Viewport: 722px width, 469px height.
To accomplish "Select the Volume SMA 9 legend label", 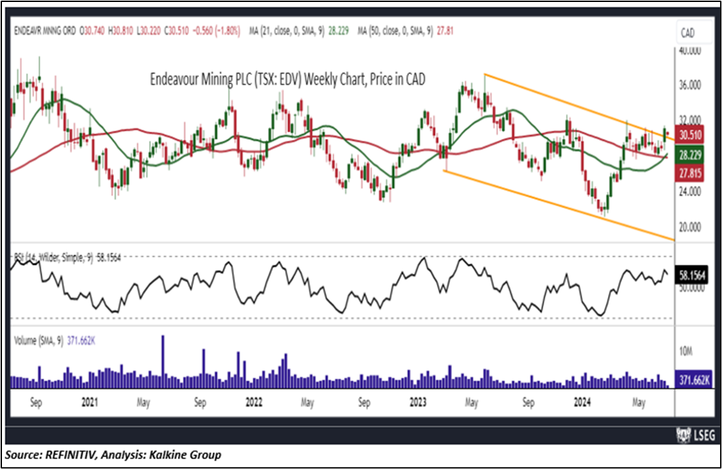I will [54, 341].
